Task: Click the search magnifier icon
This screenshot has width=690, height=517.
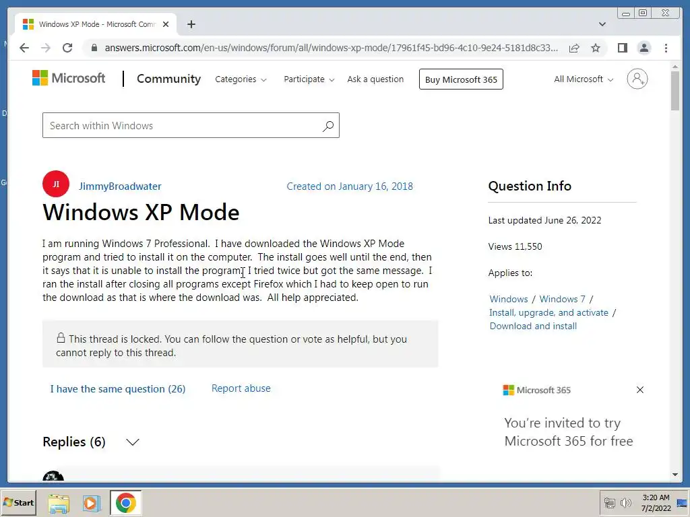Action: (328, 126)
